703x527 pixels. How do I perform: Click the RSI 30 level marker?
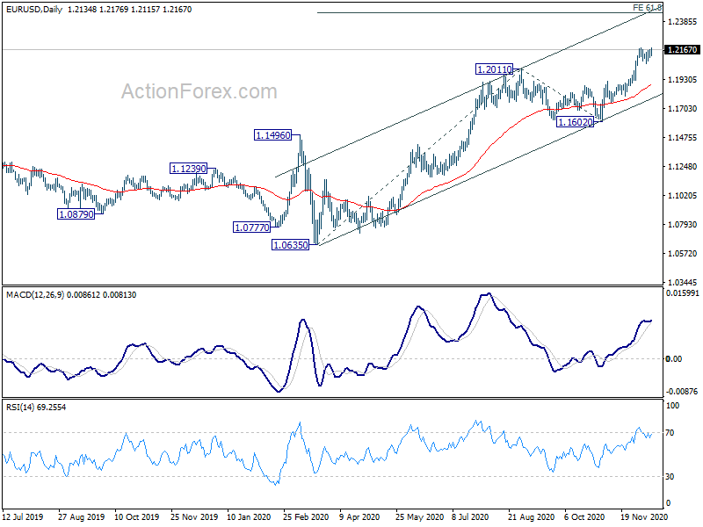coord(670,477)
